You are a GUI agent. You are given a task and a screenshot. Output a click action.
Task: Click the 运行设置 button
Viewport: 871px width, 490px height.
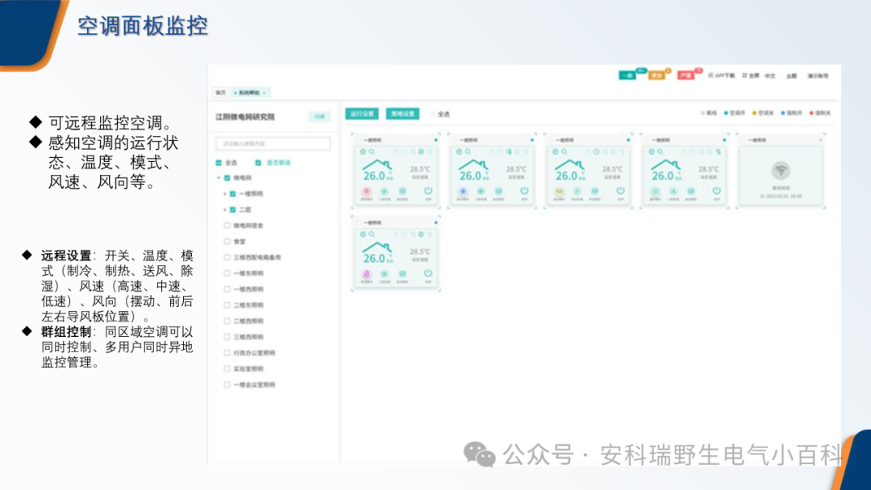[x=362, y=114]
